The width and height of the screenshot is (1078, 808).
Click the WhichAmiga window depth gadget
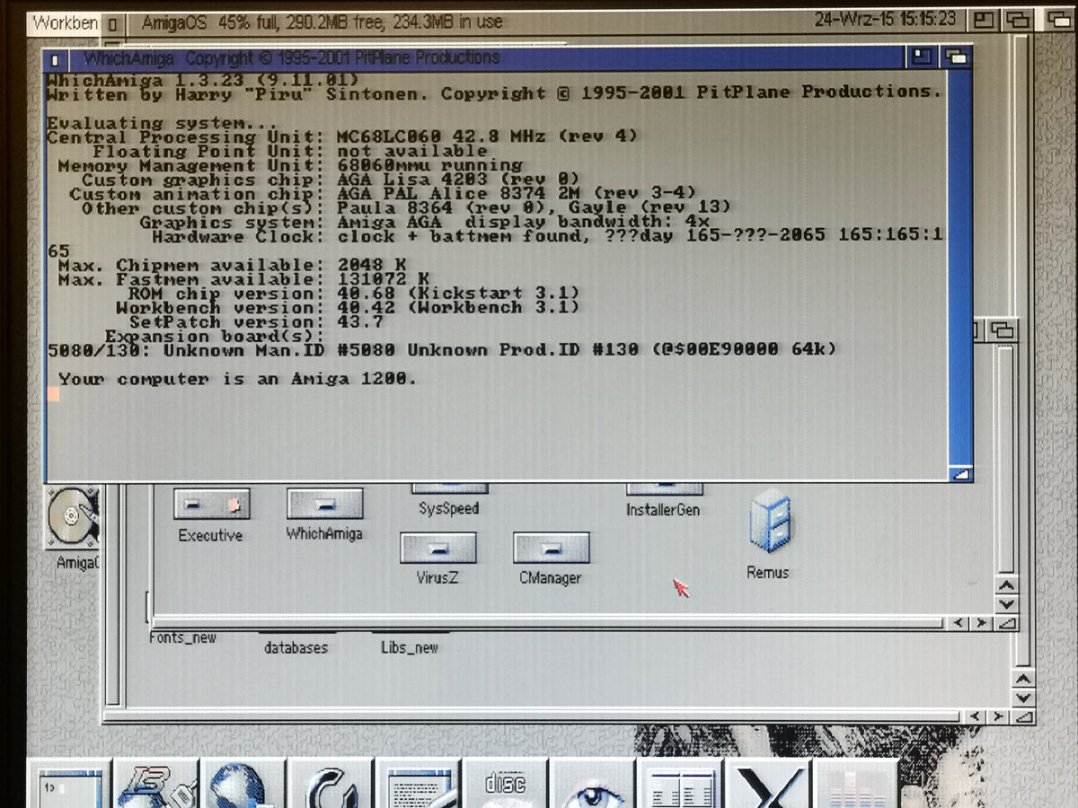point(958,58)
